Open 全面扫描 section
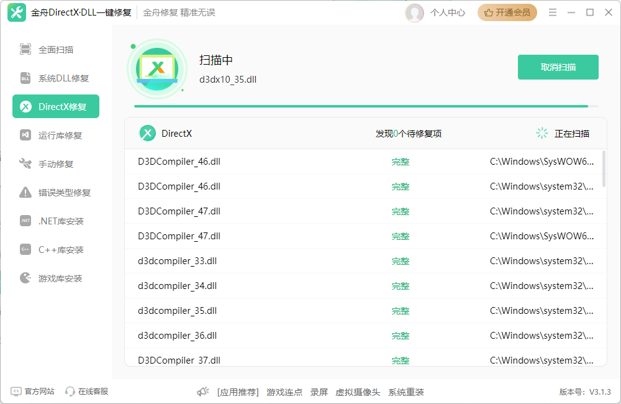 click(56, 50)
